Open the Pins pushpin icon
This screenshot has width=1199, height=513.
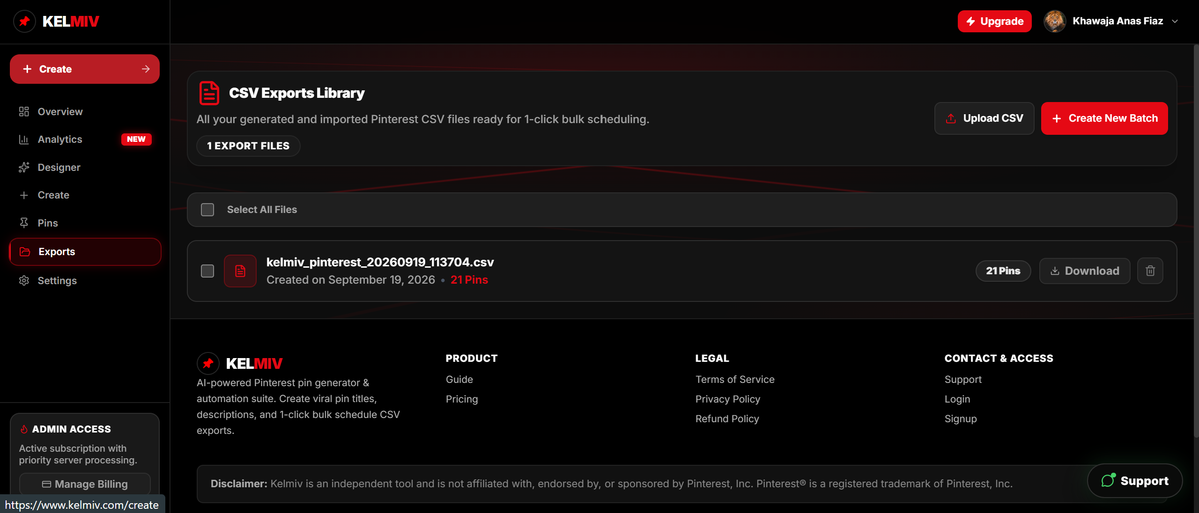(24, 223)
